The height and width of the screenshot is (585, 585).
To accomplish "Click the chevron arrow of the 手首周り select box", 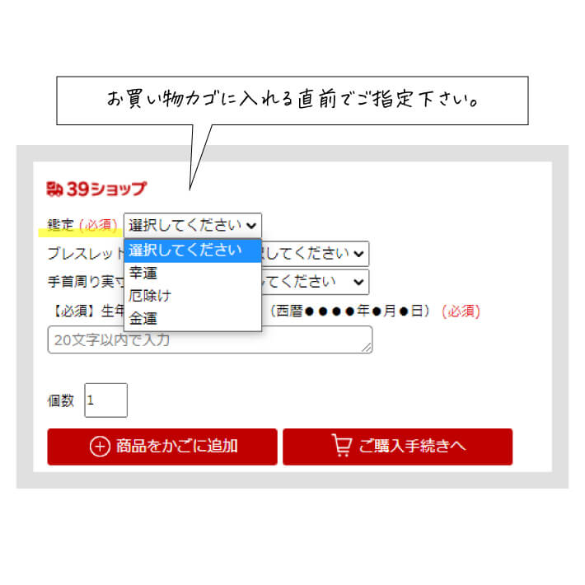I will point(358,282).
